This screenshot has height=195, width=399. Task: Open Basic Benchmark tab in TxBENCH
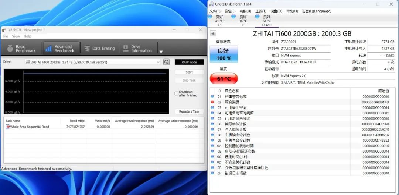click(x=21, y=49)
